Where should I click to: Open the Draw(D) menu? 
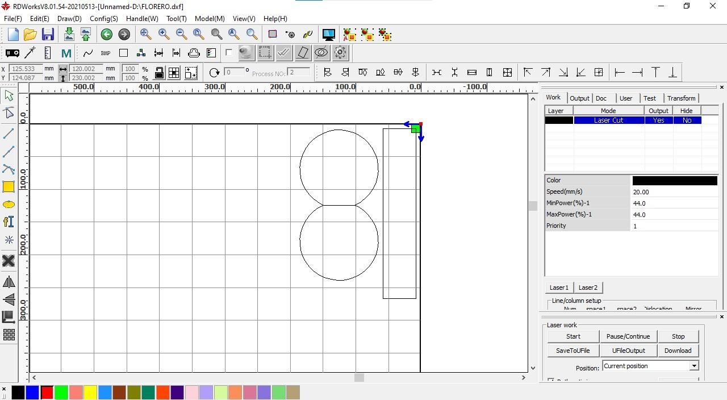coord(69,19)
